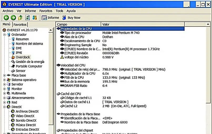Click the Sistema operativo Windows flag icon

click(9, 80)
